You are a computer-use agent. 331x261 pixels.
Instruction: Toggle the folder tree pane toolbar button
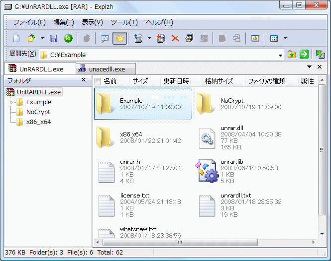pyautogui.click(x=119, y=38)
